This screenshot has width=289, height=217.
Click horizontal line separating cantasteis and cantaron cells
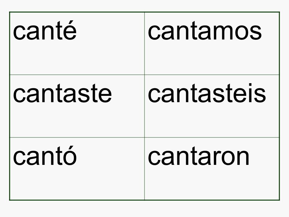click(x=212, y=137)
